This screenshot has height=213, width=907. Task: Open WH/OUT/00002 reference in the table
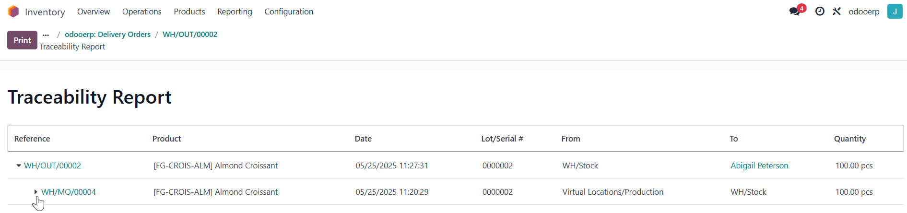[x=52, y=166]
